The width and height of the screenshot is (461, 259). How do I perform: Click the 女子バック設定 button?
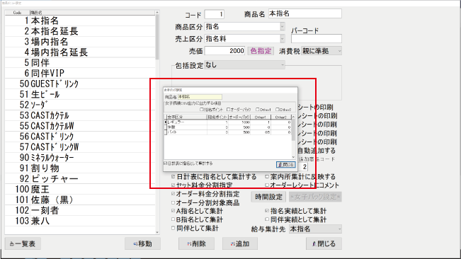point(315,197)
